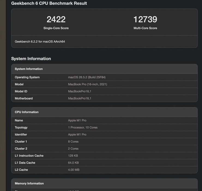
Task: Select the 8 Cores value
Action: coord(73,142)
